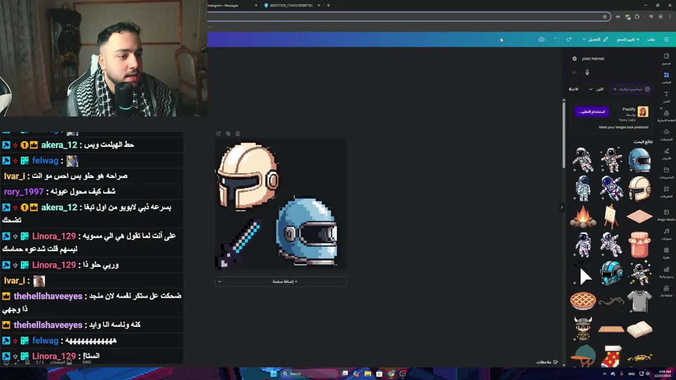Open the Tools (الأدوات) sidebar panel
The width and height of the screenshot is (676, 380).
[x=666, y=154]
